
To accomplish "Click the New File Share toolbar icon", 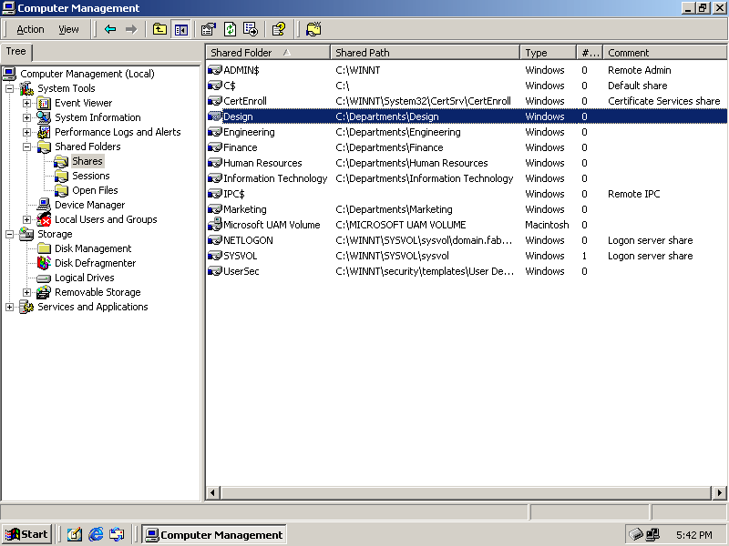I will tap(313, 29).
